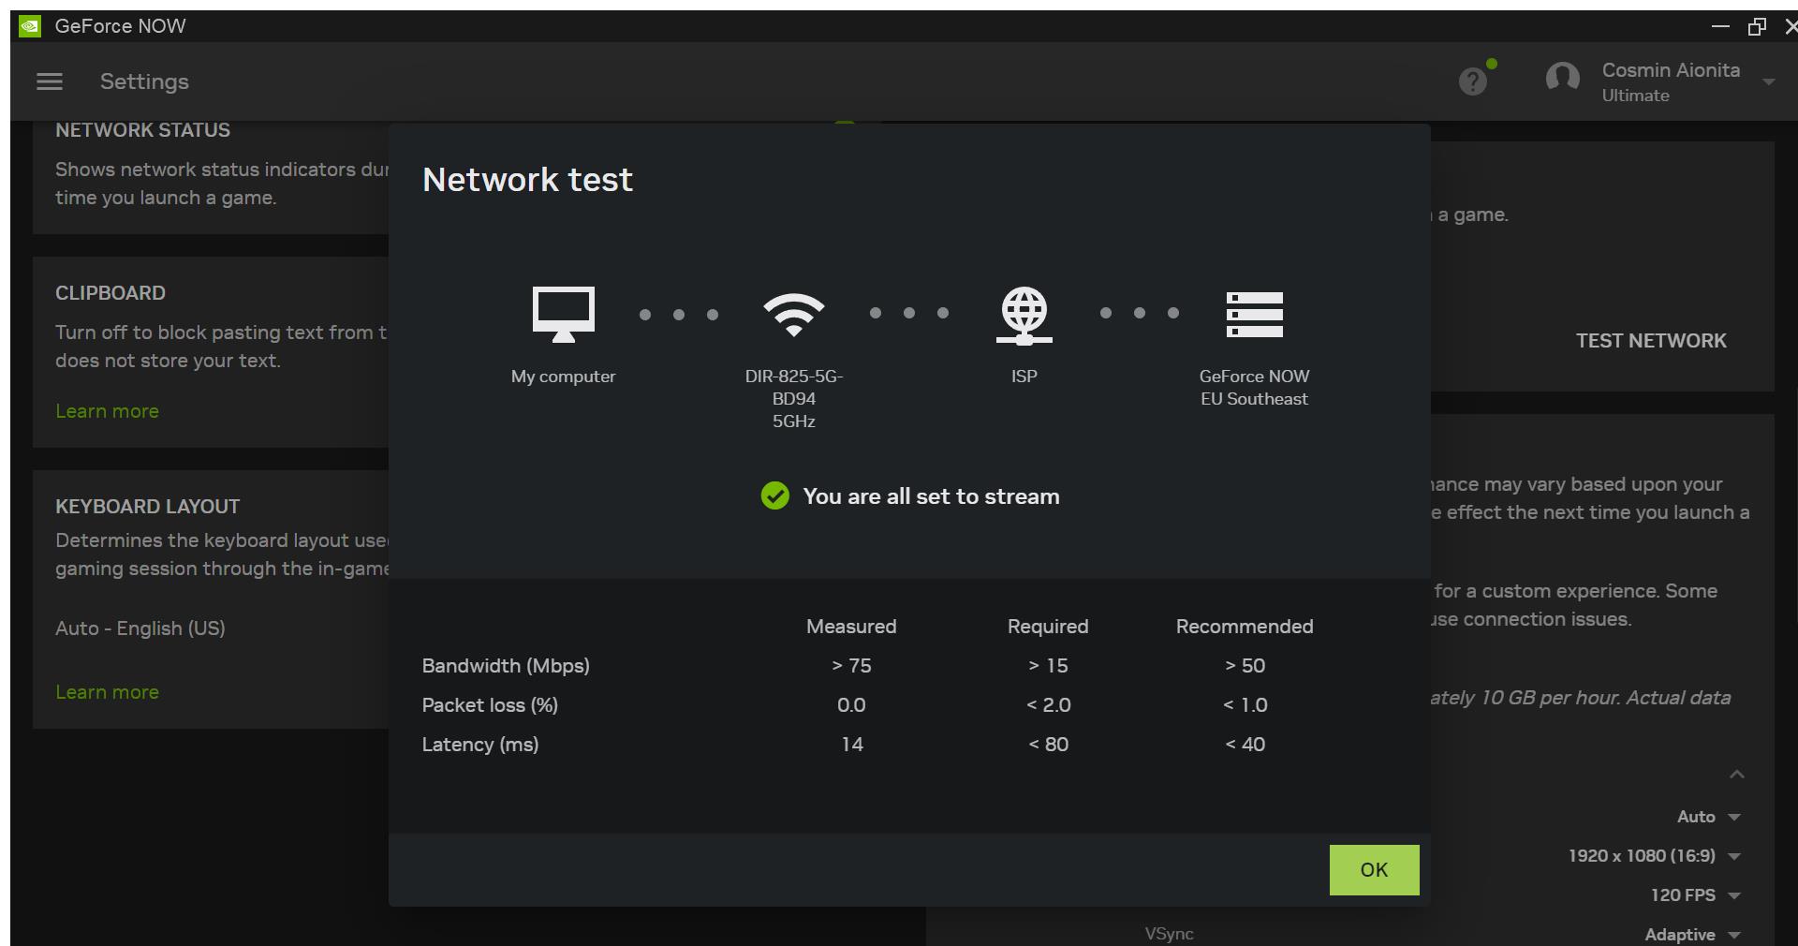The height and width of the screenshot is (946, 1798).
Task: Click the DIR-825-5G-BD94 5GHz network label
Action: click(794, 399)
